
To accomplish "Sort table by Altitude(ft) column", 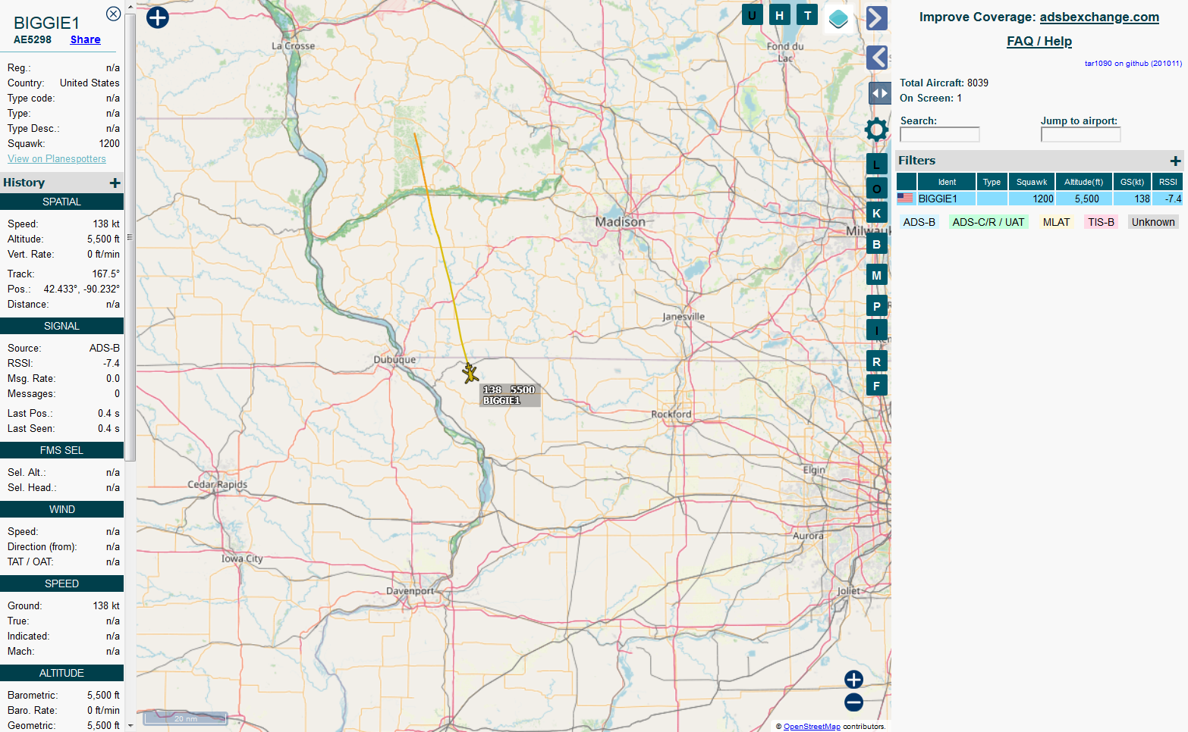I will pos(1084,182).
